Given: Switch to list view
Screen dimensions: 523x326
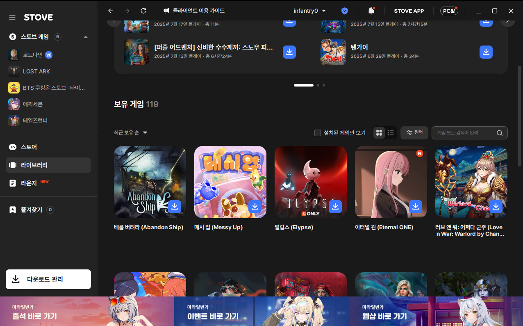Looking at the screenshot, I should 391,133.
